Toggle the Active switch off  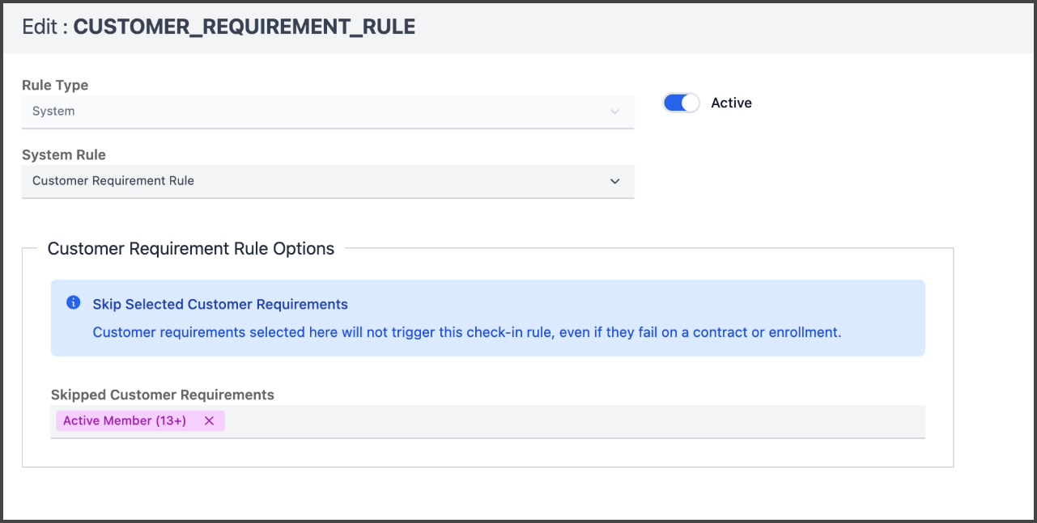click(x=681, y=103)
